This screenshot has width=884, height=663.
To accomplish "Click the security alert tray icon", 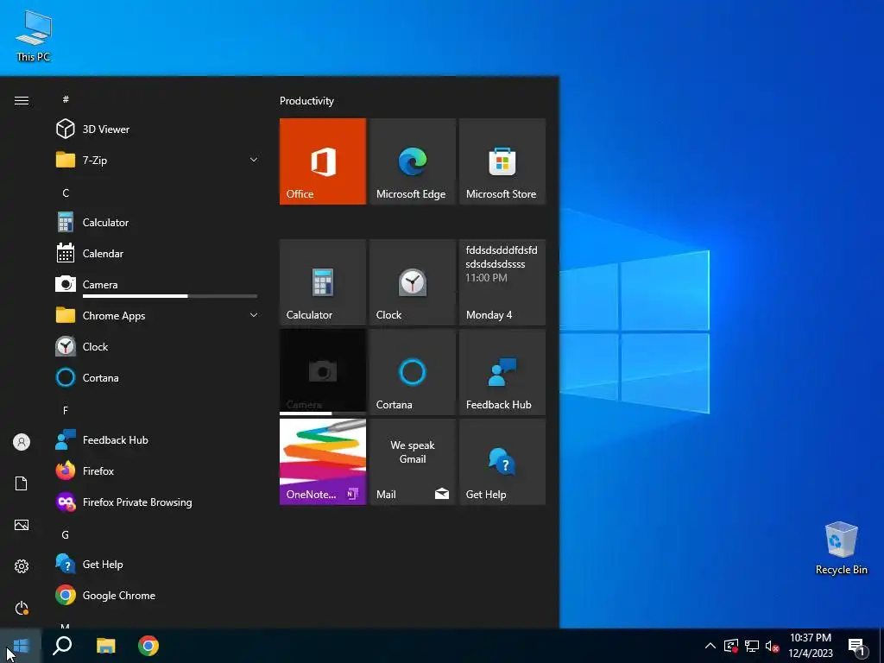I will [731, 646].
